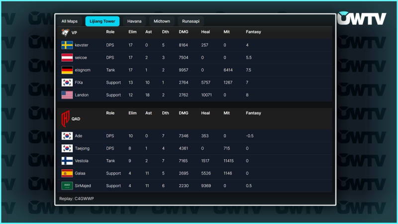Select the Lijiang Tower tab

[102, 21]
